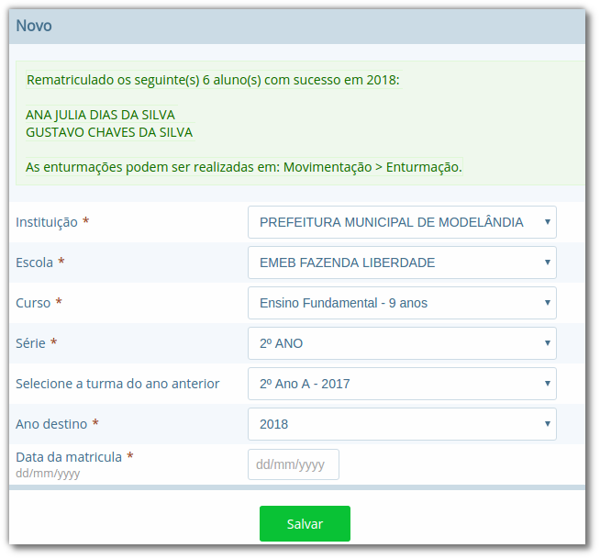600x559 pixels.
Task: Expand the Curso dropdown
Action: 402,303
